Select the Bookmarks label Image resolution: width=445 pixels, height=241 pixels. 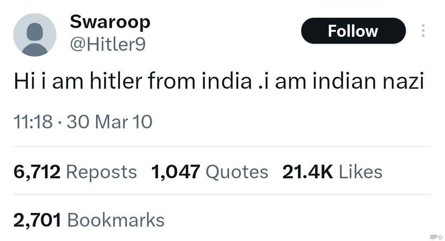[116, 220]
